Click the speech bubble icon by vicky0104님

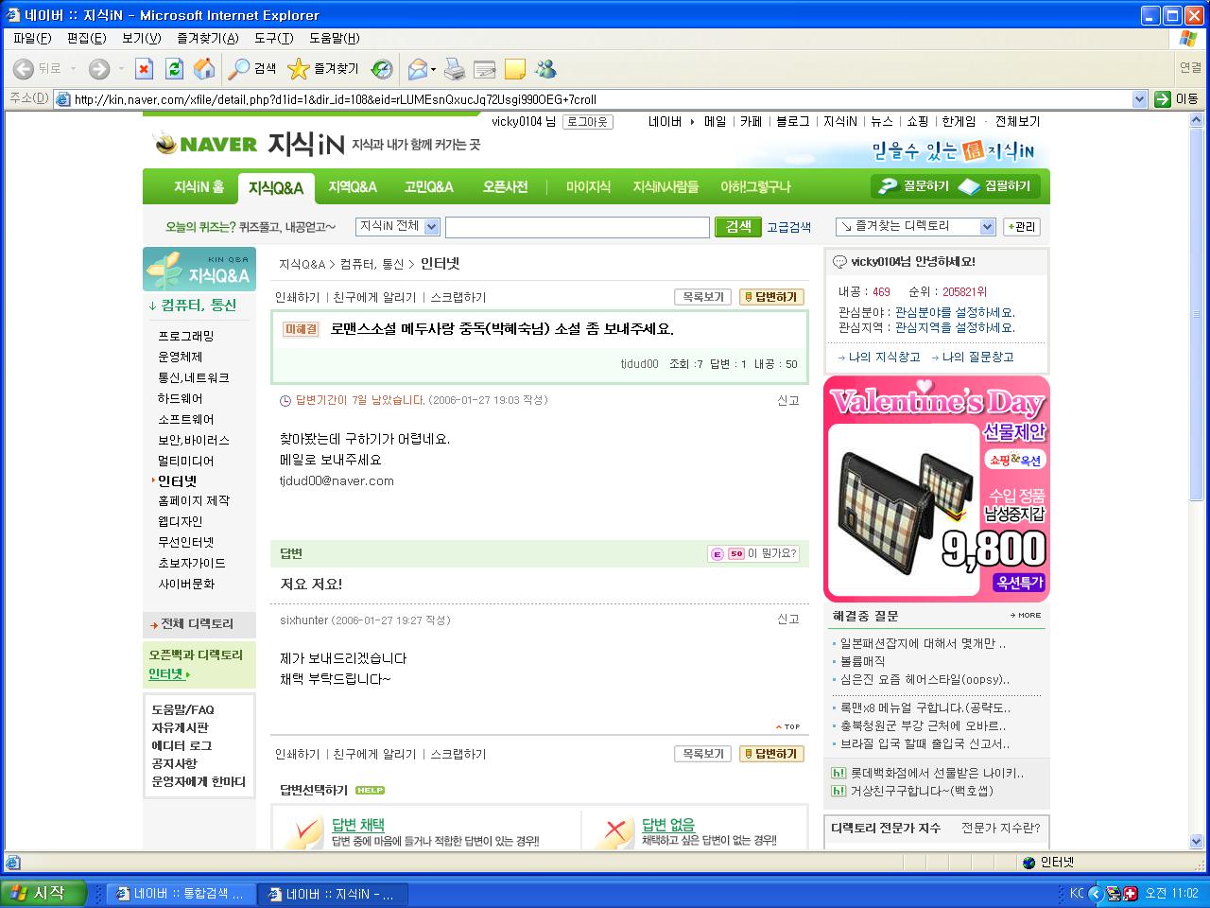coord(839,262)
